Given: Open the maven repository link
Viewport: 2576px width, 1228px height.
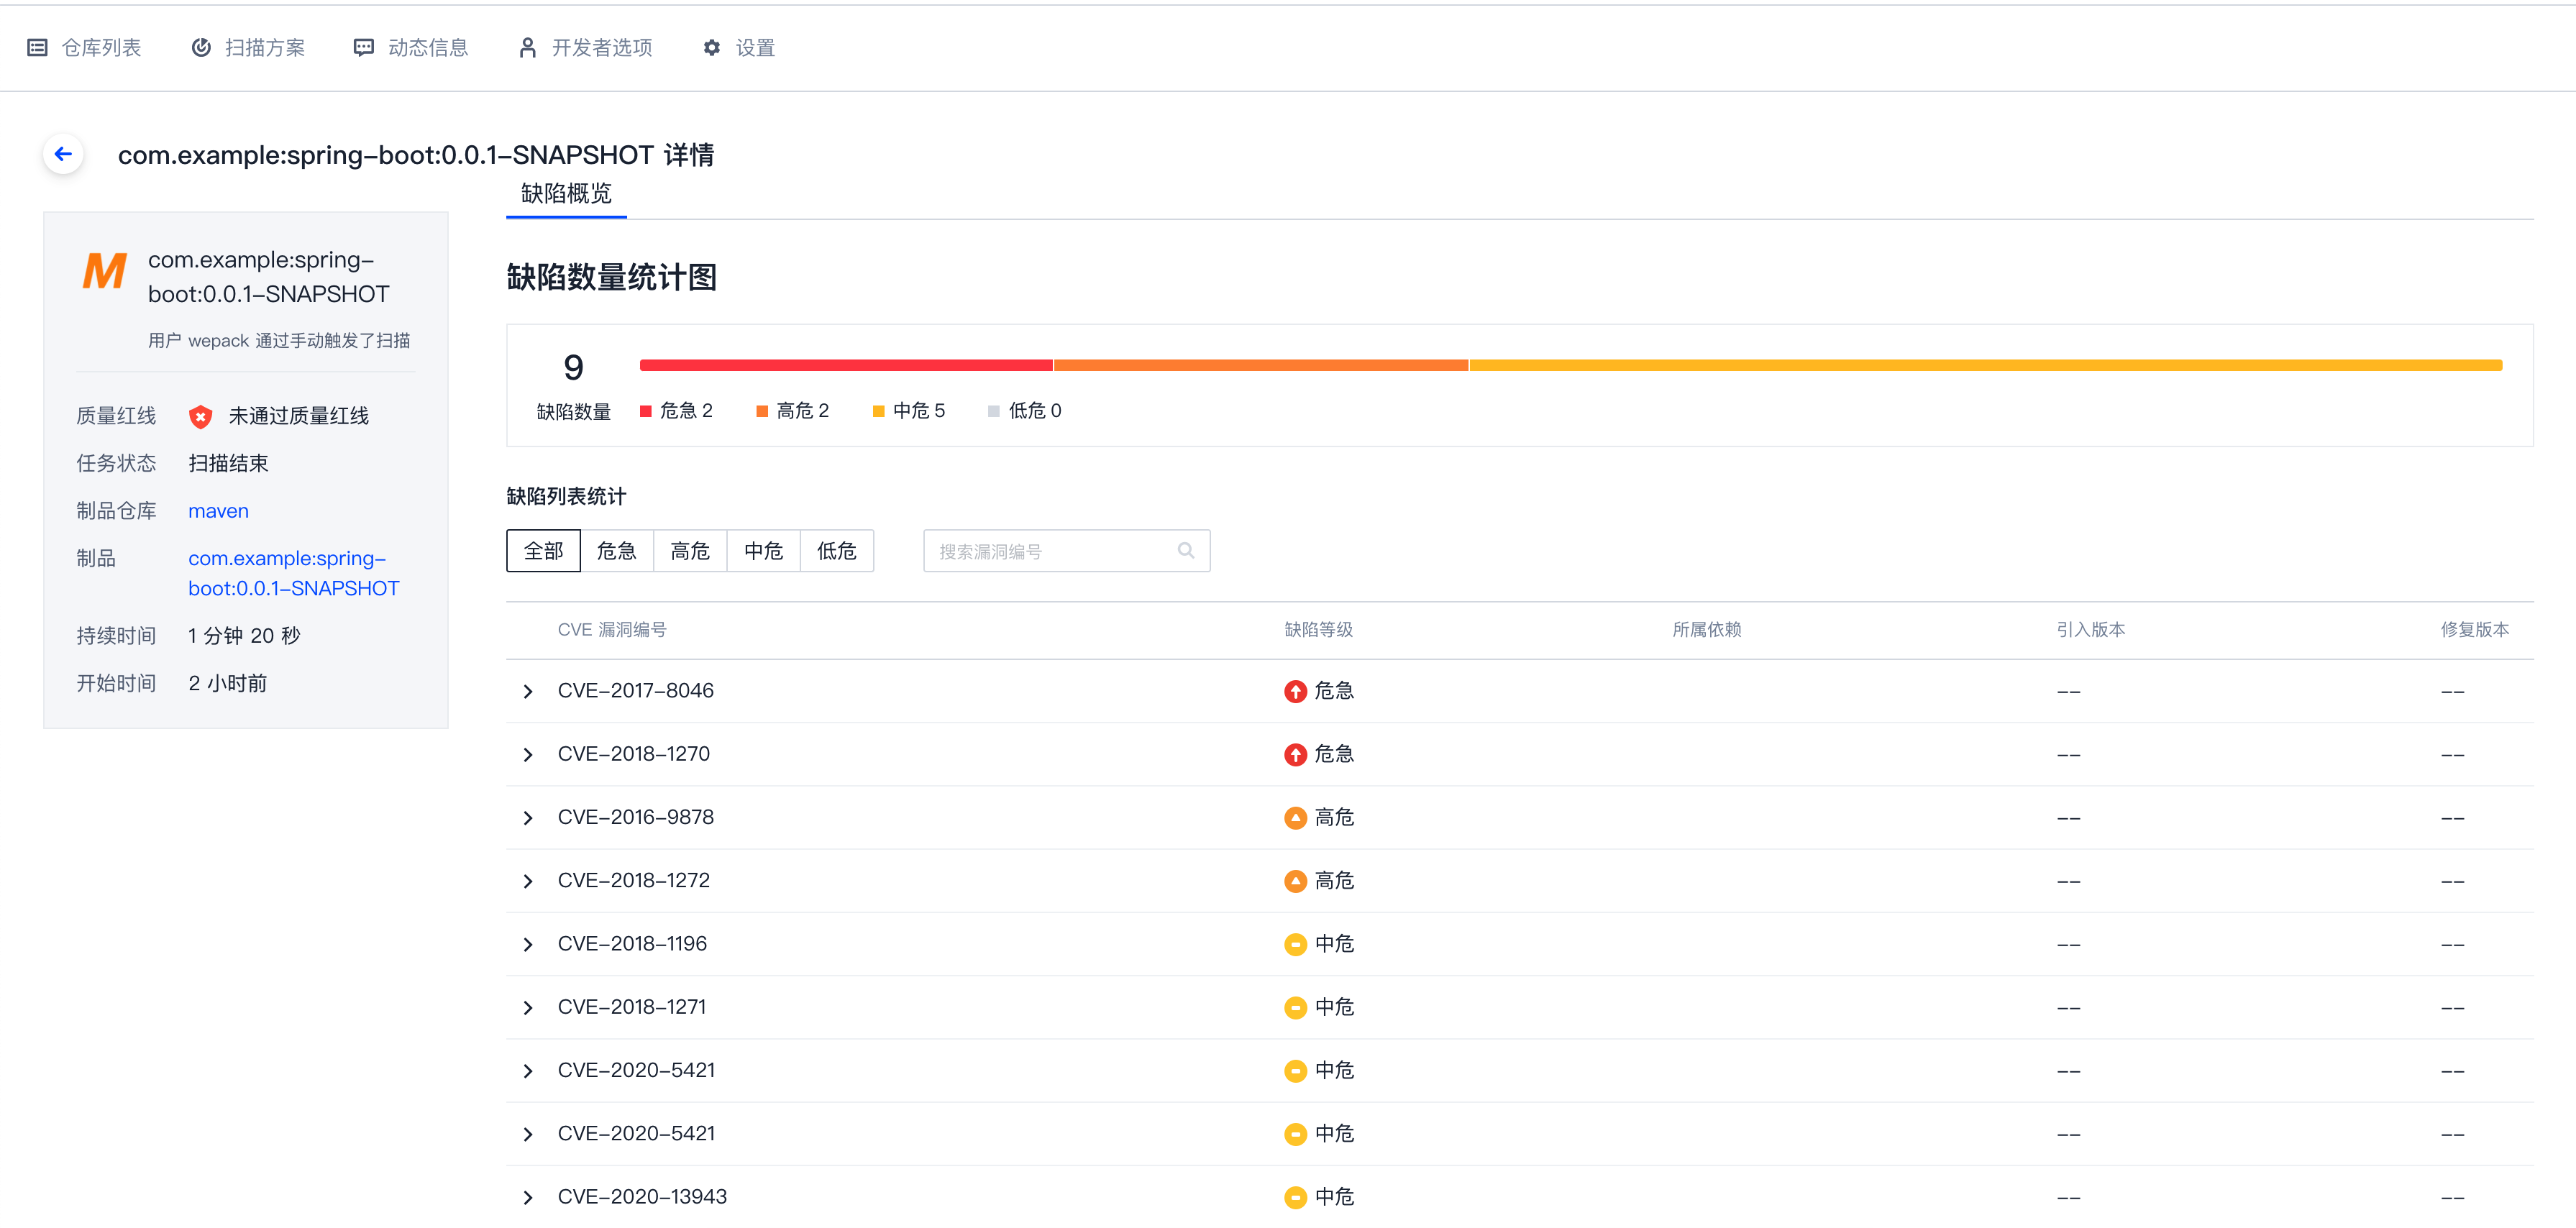Looking at the screenshot, I should pyautogui.click(x=218, y=511).
